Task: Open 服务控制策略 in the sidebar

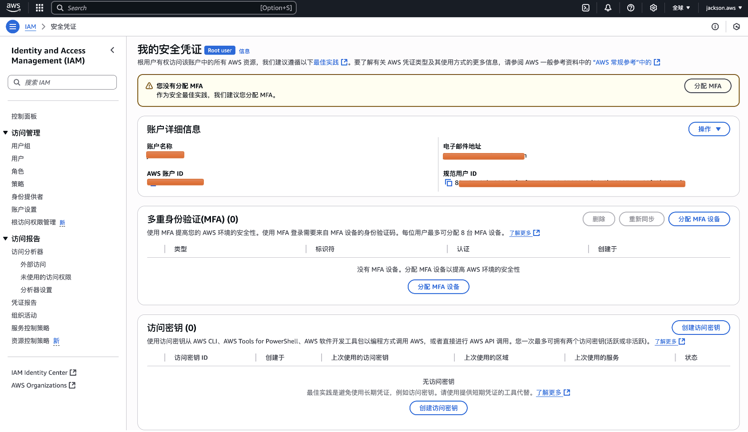Action: (x=30, y=328)
